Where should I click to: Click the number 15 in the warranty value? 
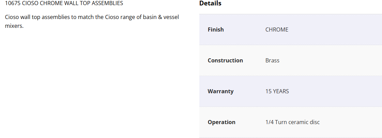[269, 91]
